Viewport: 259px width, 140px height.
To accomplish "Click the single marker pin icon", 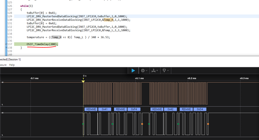I will [164, 71].
